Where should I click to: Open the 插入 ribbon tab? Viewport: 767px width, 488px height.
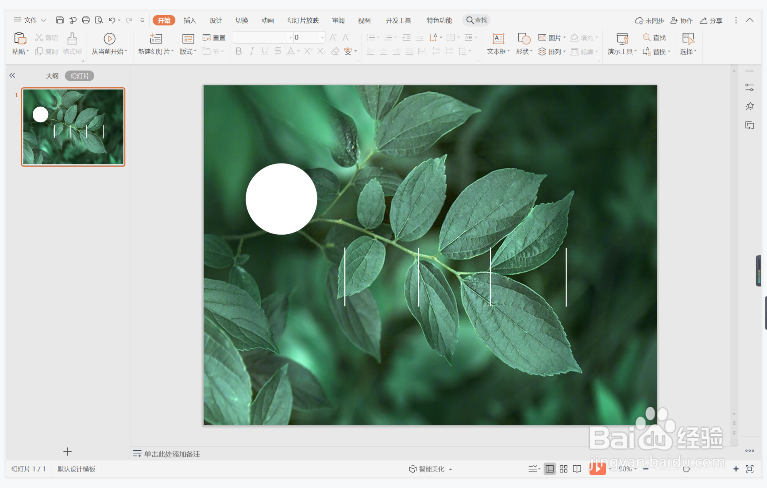190,20
